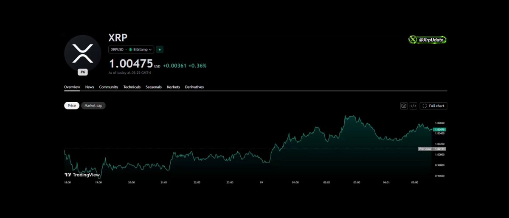Click the 19:00 time axis label
The width and height of the screenshot is (509, 218).
click(98, 182)
